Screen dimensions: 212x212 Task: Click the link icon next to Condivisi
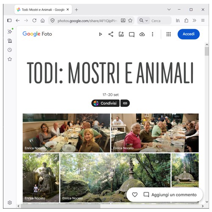point(125,103)
